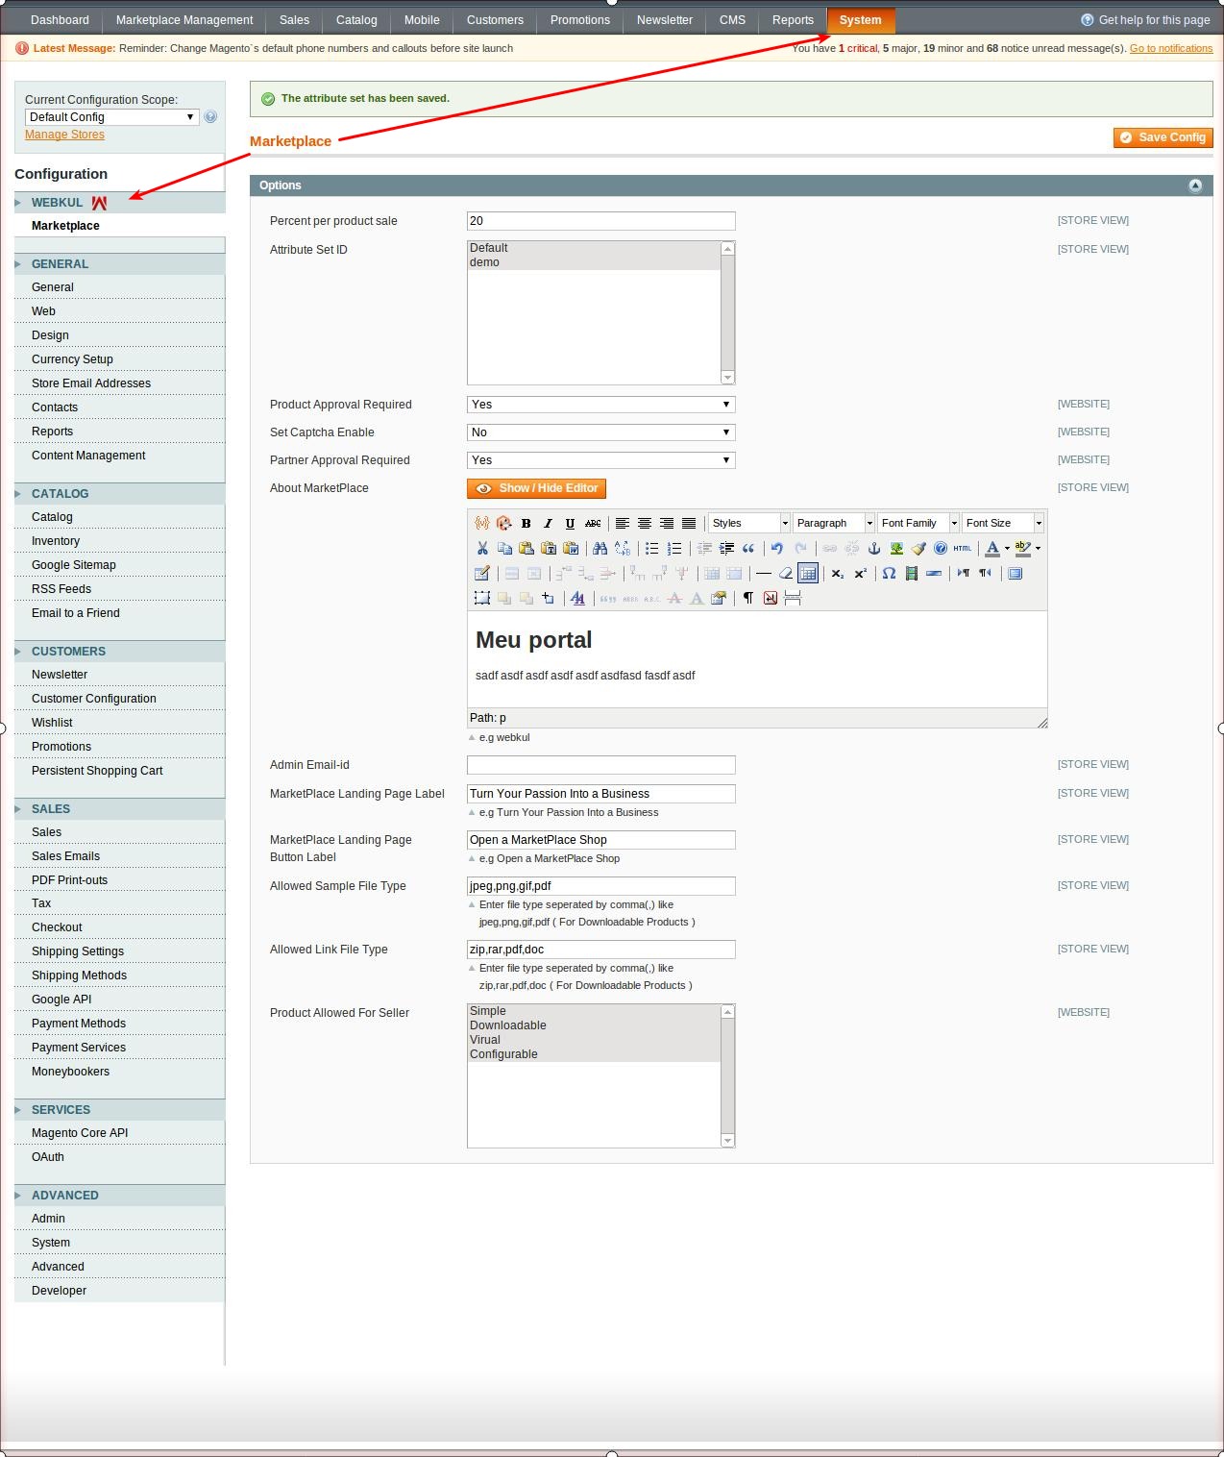
Task: Follow the Go to notifications link
Action: tap(1170, 48)
